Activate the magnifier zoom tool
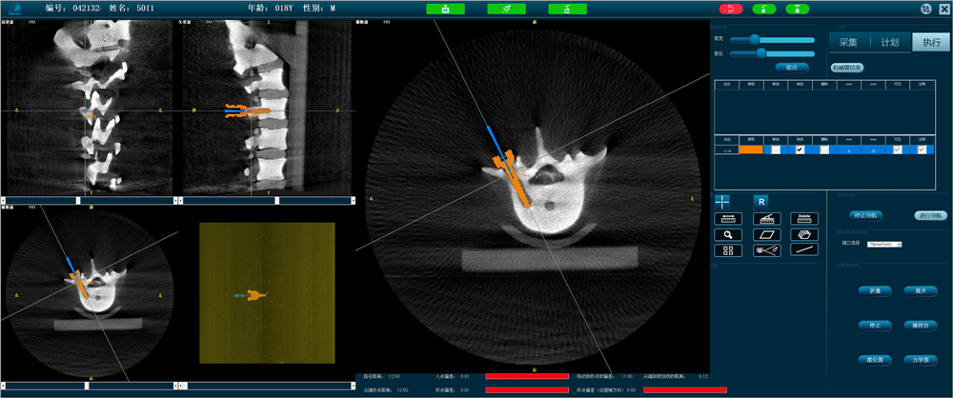Screen dimensions: 953x398 tap(729, 234)
